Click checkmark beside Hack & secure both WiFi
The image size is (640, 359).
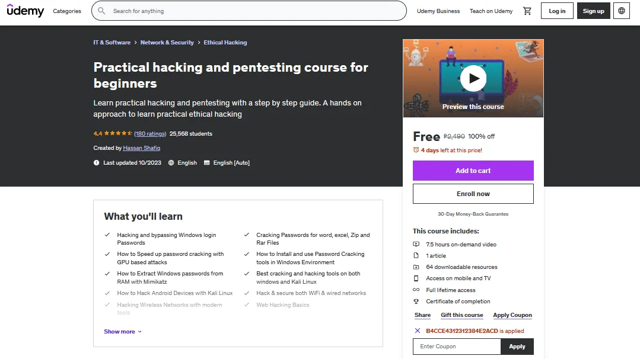click(x=247, y=293)
